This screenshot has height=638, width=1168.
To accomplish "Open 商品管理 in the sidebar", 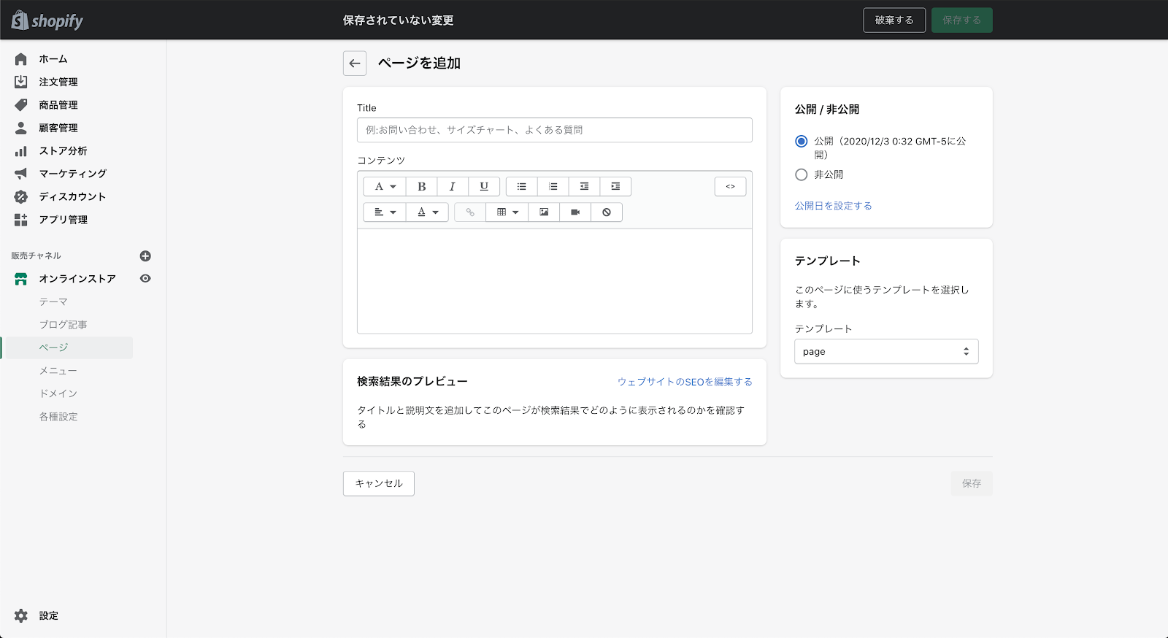I will pyautogui.click(x=58, y=105).
